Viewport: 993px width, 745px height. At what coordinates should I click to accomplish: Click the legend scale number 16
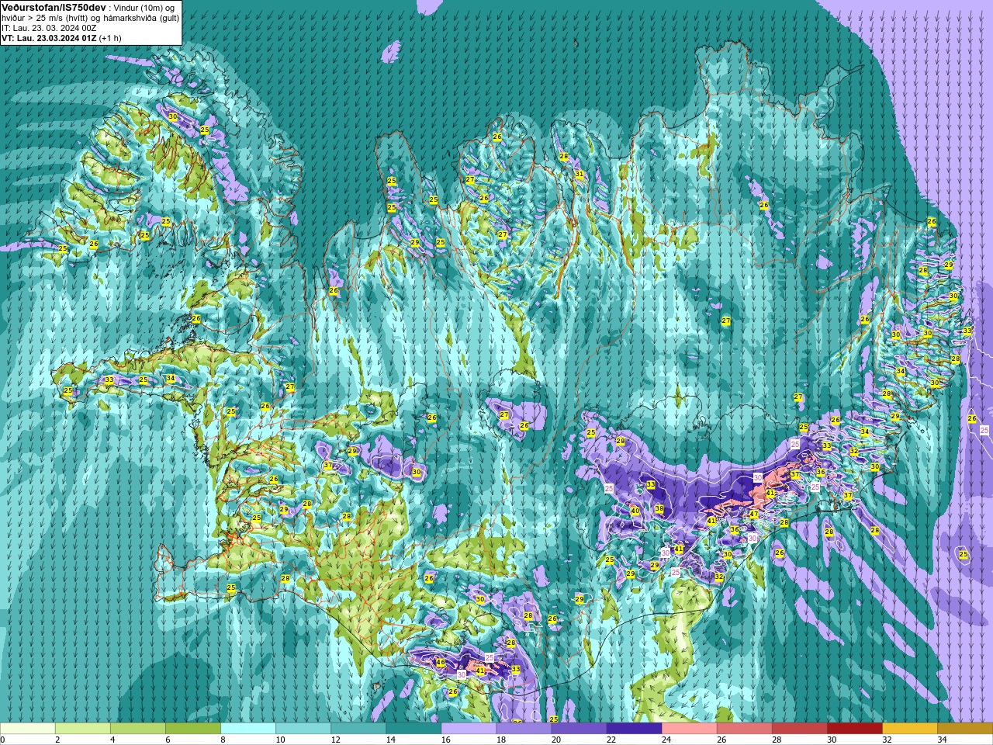pyautogui.click(x=446, y=740)
